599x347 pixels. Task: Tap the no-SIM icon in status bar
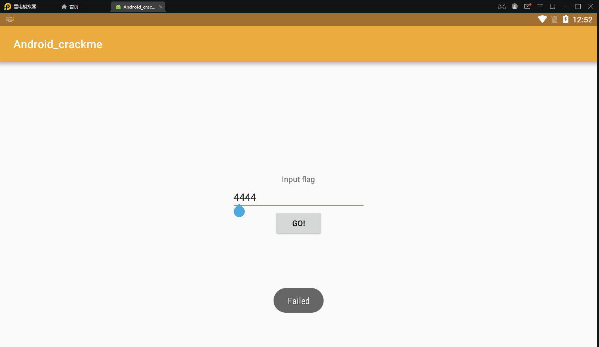pos(555,19)
